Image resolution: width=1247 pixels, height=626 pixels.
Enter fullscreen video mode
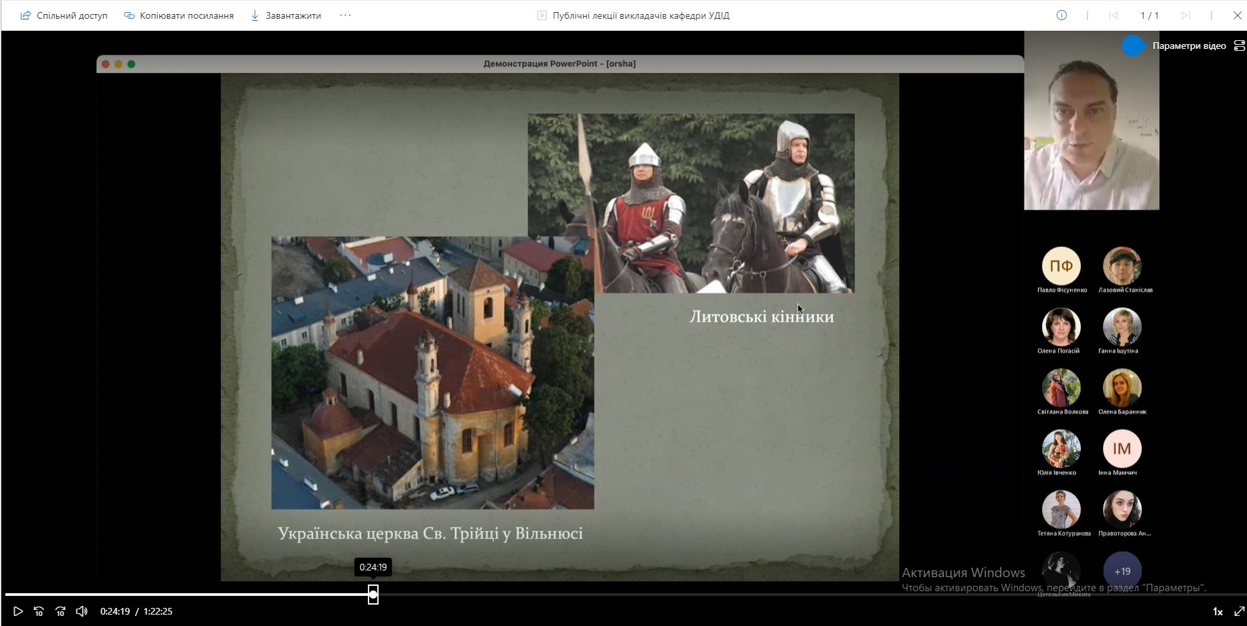[1239, 611]
